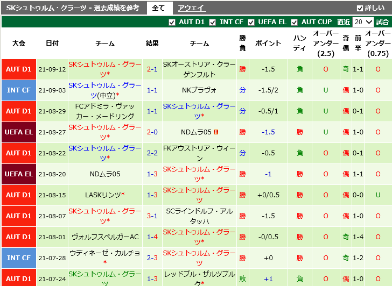Click the red card icon next to NDムラ05
Viewport: 392px width, 286px height.
coord(216,132)
